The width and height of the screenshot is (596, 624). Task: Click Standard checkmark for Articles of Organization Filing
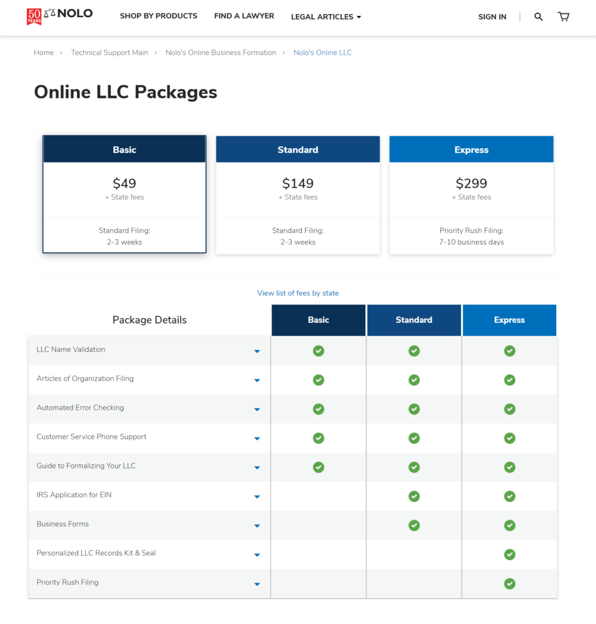pos(414,380)
